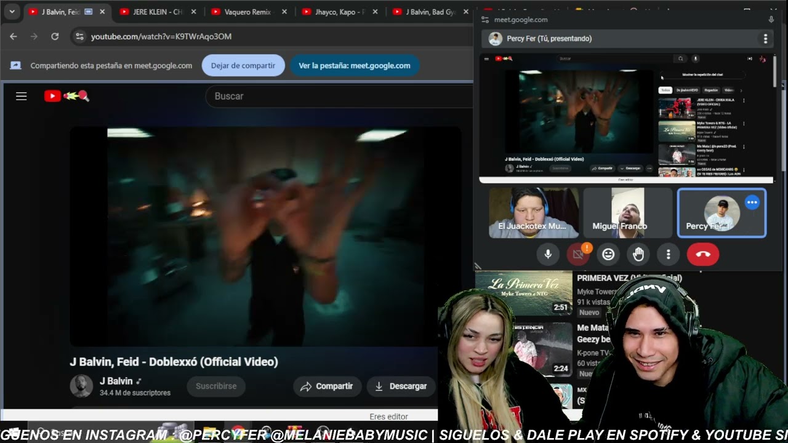
Task: Open La Primera Vez video thumbnail
Action: (524, 292)
